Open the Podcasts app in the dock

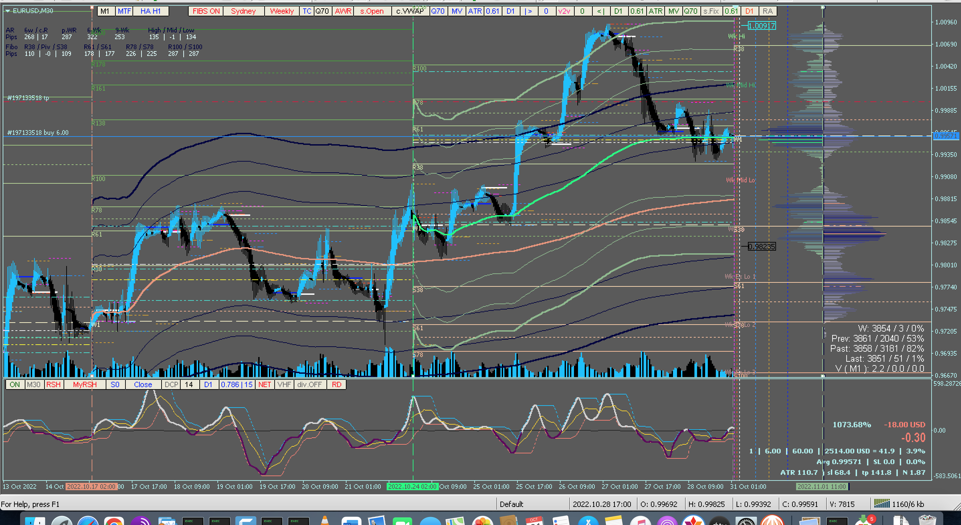(x=667, y=522)
